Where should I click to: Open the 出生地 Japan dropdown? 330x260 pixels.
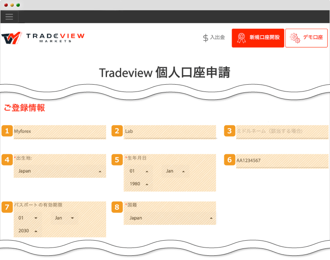[x=60, y=171]
